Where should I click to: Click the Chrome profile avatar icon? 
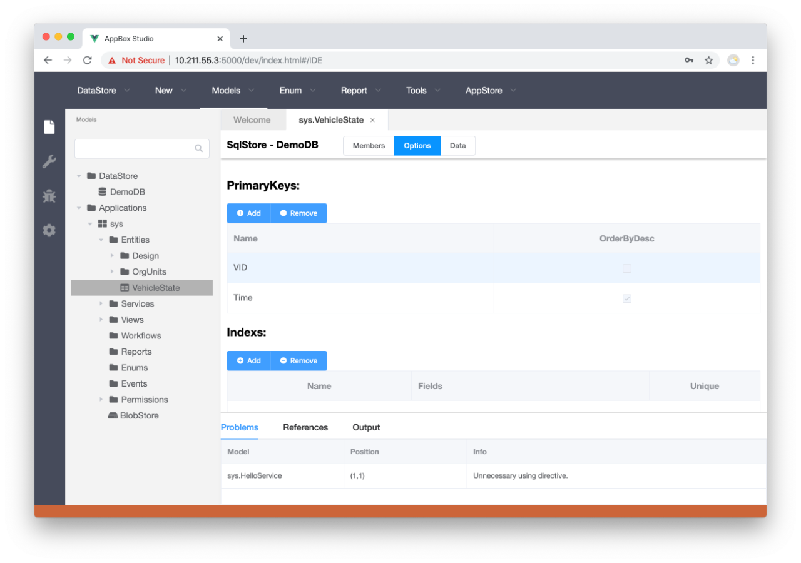coord(733,60)
